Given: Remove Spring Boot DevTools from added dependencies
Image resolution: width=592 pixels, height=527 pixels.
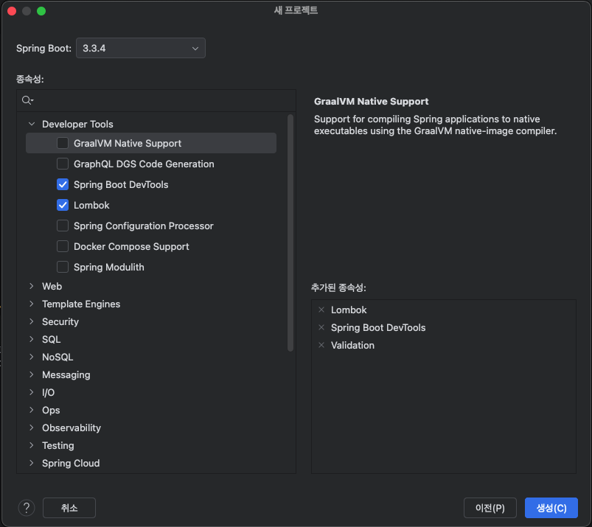Looking at the screenshot, I should (x=321, y=328).
